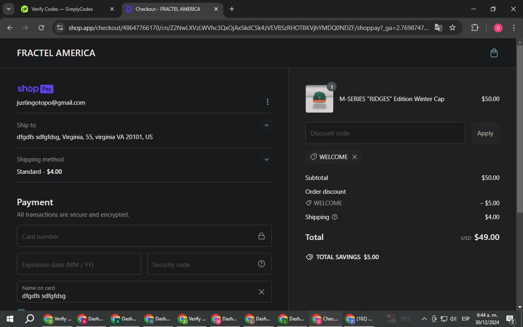
Task: Go forward in browser history
Action: pyautogui.click(x=25, y=28)
